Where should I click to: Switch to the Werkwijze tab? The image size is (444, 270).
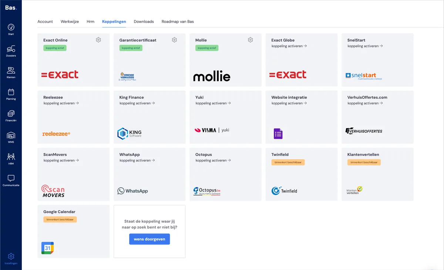(70, 21)
